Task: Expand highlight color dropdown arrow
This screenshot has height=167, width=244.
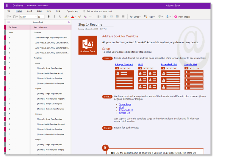Action: [x=69, y=17]
